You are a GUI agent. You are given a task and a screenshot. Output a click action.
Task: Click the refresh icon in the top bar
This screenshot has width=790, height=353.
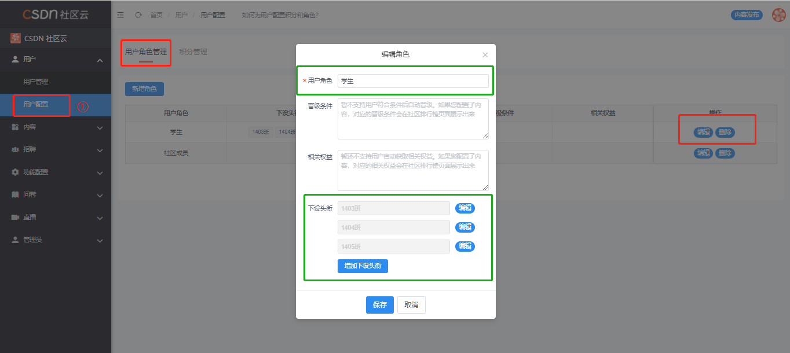pos(138,15)
